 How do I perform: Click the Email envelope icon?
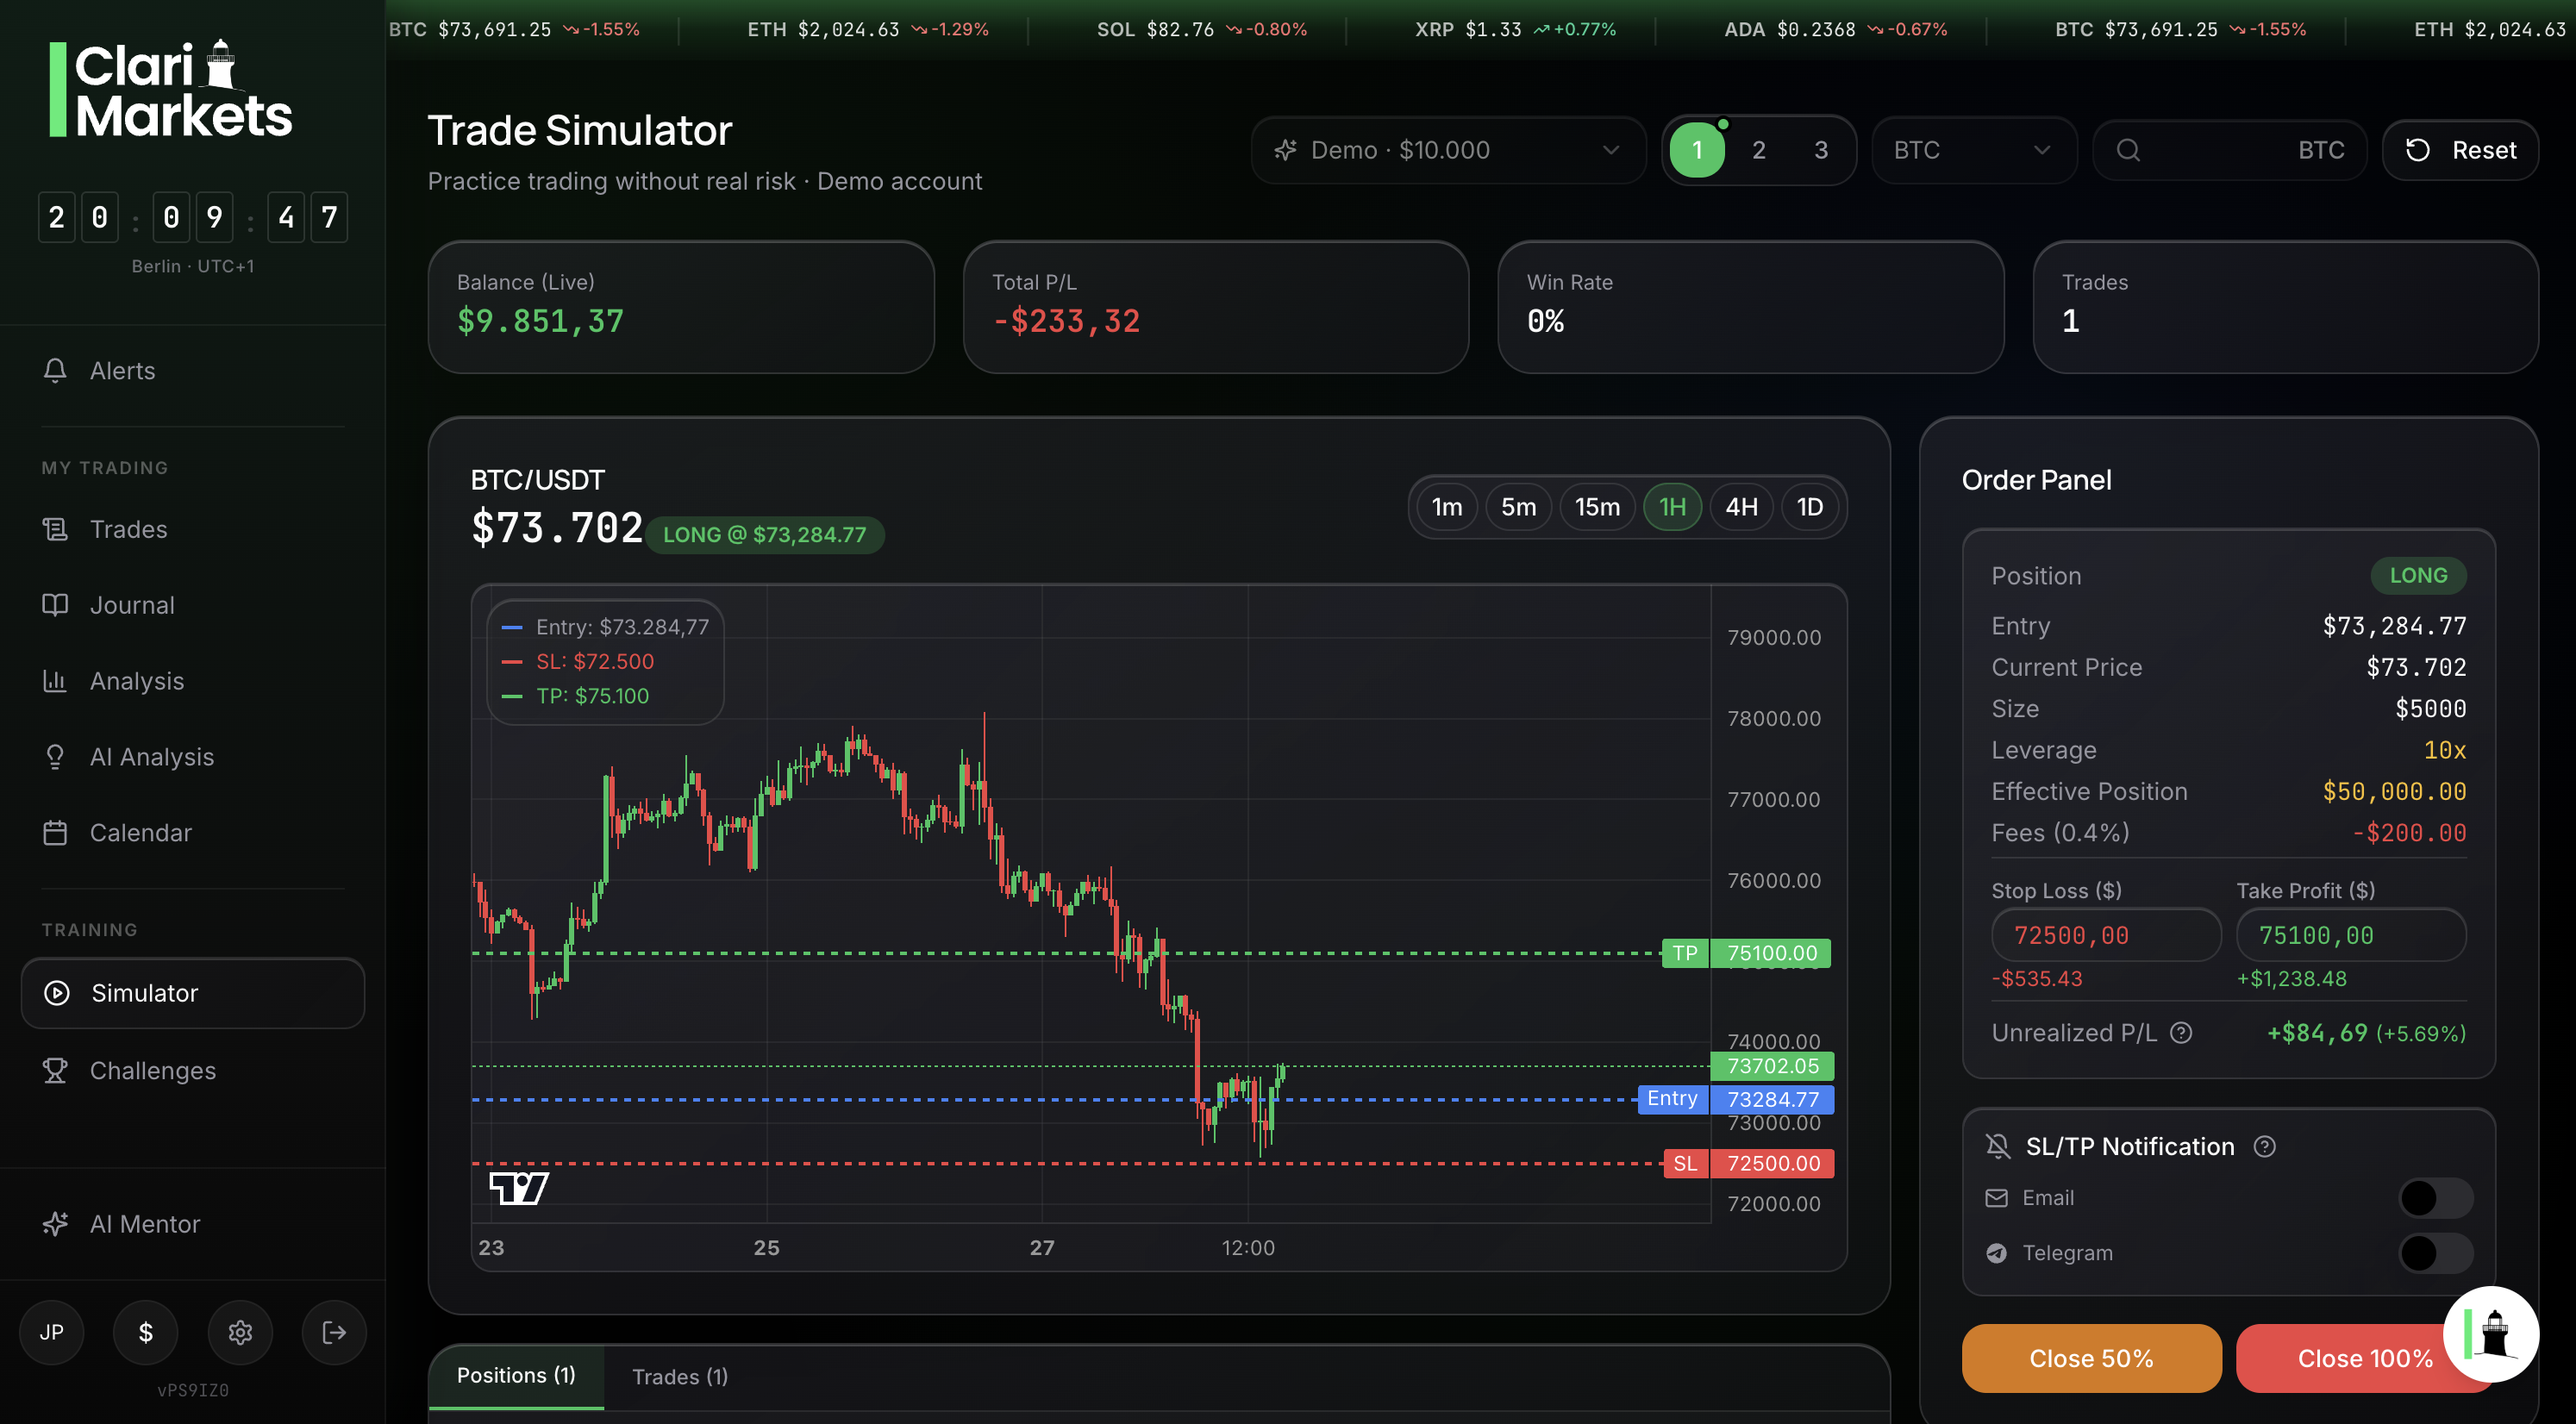(1997, 1198)
